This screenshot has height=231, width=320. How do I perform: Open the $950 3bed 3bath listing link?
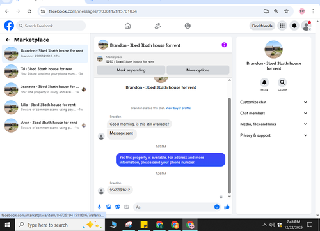tap(130, 62)
